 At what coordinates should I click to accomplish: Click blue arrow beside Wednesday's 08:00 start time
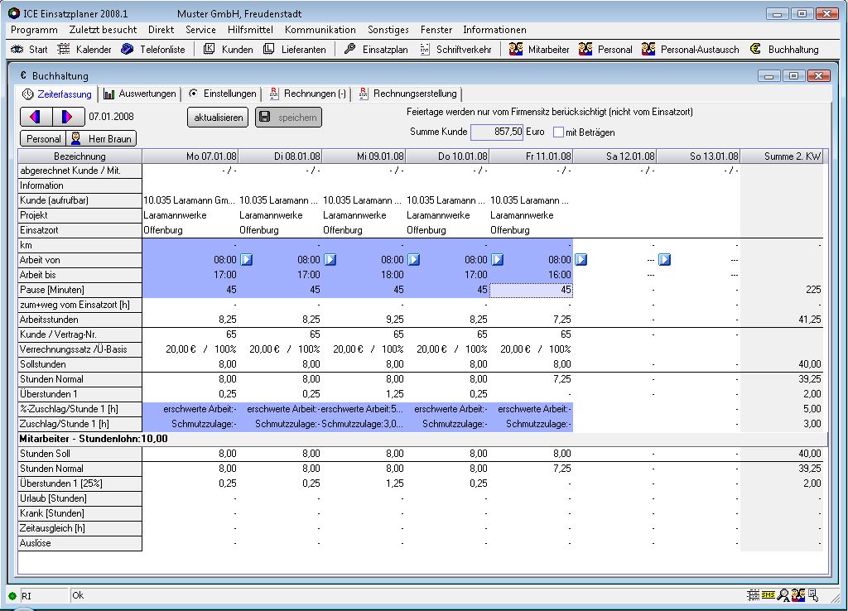coord(414,260)
